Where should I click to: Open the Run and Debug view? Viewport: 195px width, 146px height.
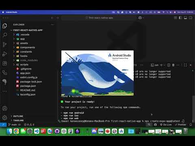4,54
